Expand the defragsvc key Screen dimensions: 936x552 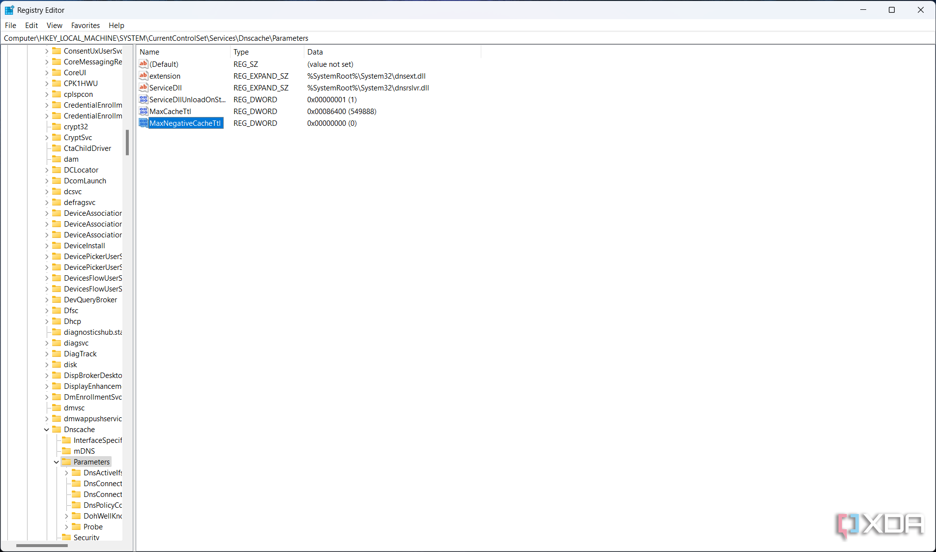pyautogui.click(x=47, y=202)
